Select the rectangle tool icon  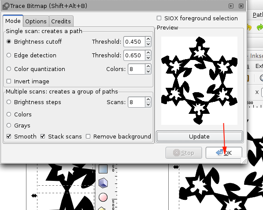pos(103,169)
